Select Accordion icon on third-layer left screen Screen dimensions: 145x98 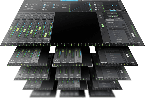pos(45,75)
